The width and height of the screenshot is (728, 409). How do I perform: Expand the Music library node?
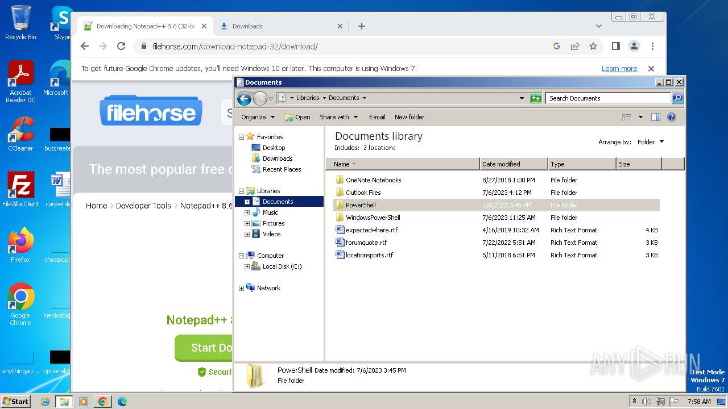pos(247,212)
